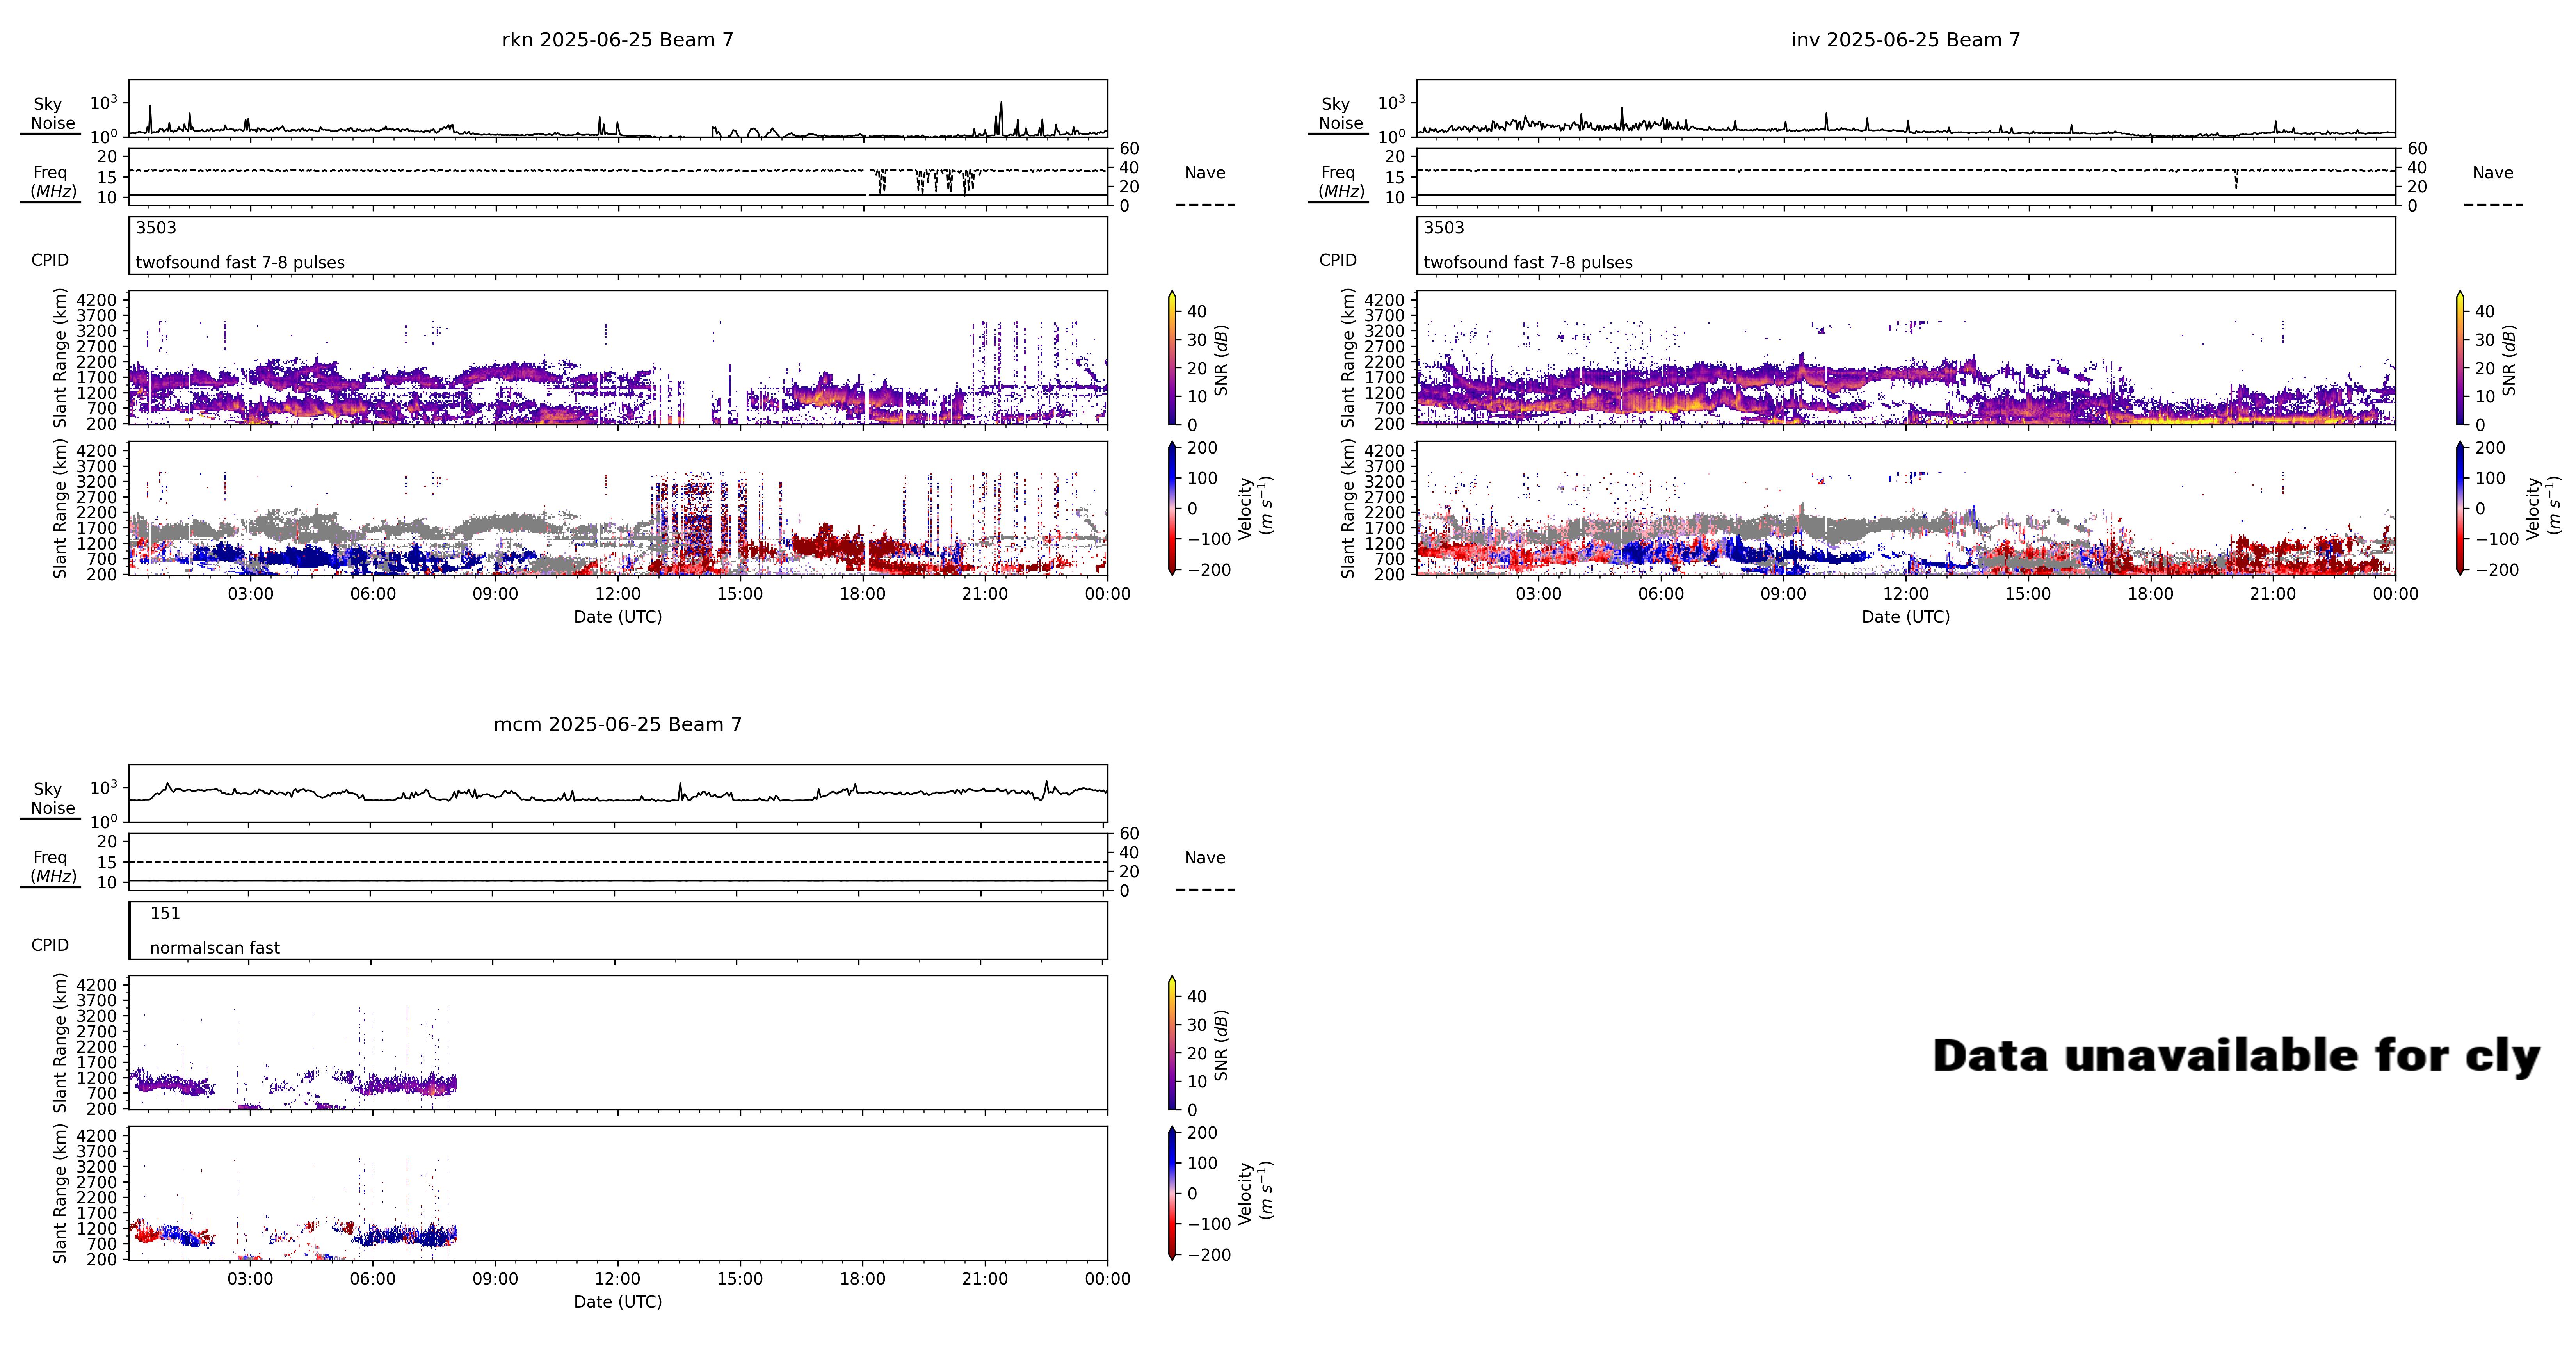
Task: Click the mcm frequency and Nave panel
Action: coord(618,862)
